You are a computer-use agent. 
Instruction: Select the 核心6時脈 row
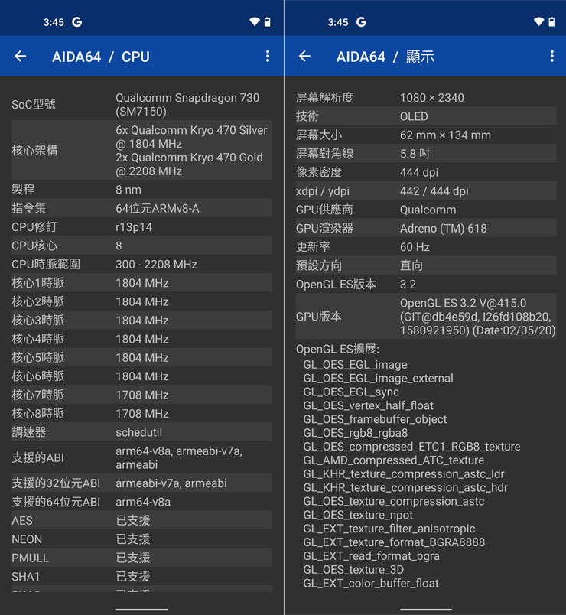[x=141, y=376]
